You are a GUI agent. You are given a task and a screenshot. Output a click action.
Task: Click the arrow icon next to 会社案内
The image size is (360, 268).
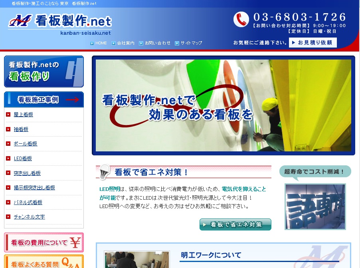point(113,43)
